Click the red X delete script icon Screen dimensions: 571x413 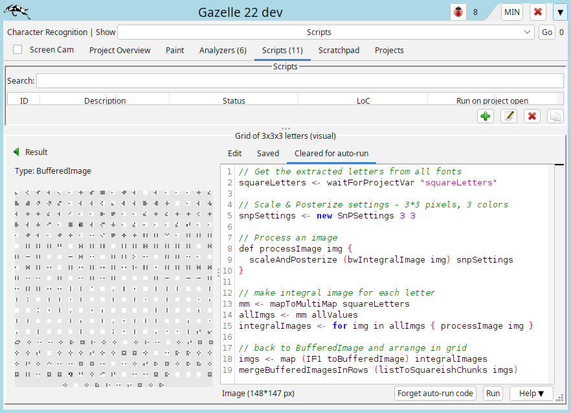click(532, 116)
